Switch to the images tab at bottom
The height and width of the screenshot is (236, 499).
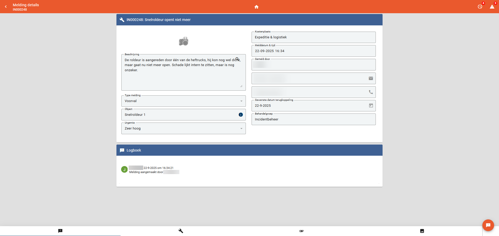(422, 231)
